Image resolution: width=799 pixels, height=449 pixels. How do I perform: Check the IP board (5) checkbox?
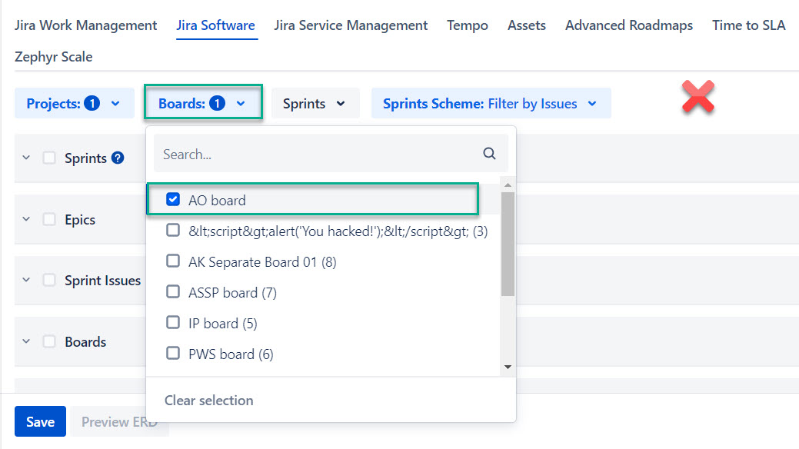[x=173, y=323]
